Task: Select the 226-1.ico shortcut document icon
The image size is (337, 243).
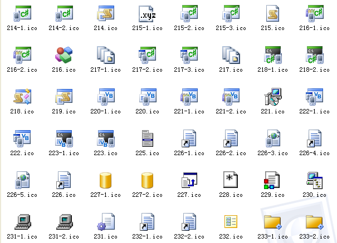Action: [x=189, y=138]
